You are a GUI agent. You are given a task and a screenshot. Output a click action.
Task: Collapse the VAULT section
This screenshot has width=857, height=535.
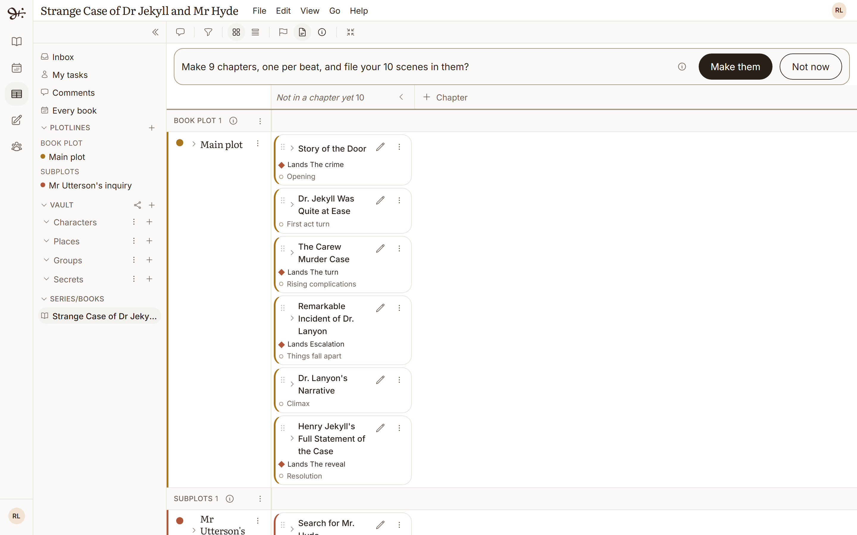44,205
